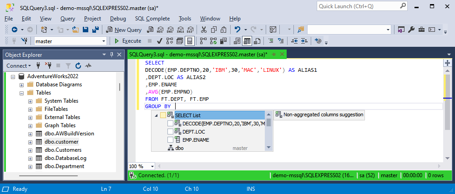
Task: Click the Parse query checkmark icon
Action: click(x=160, y=41)
